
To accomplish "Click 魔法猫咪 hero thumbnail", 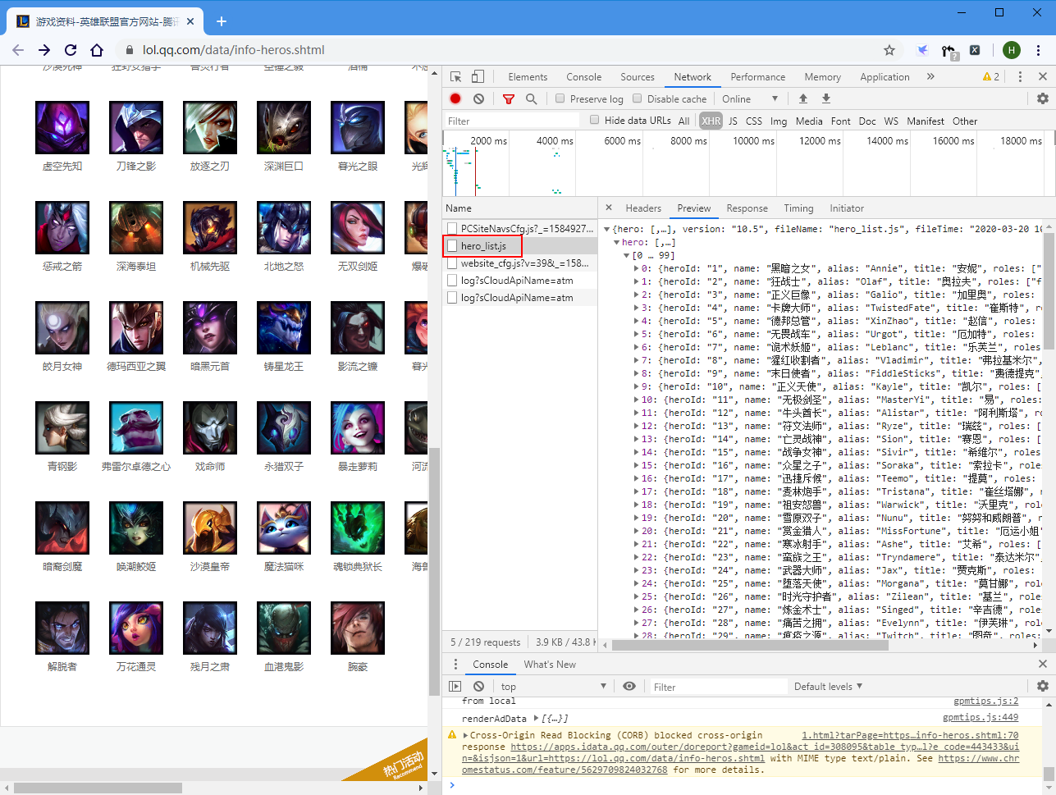I will click(x=284, y=528).
